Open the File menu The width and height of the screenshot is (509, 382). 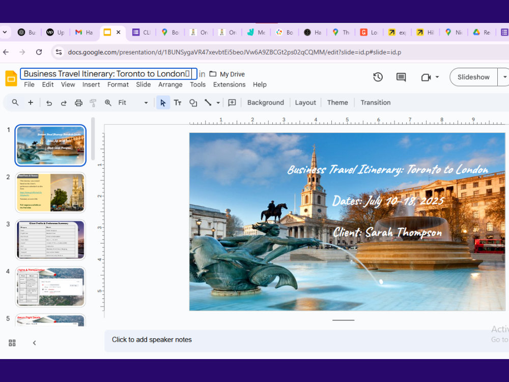coord(29,85)
